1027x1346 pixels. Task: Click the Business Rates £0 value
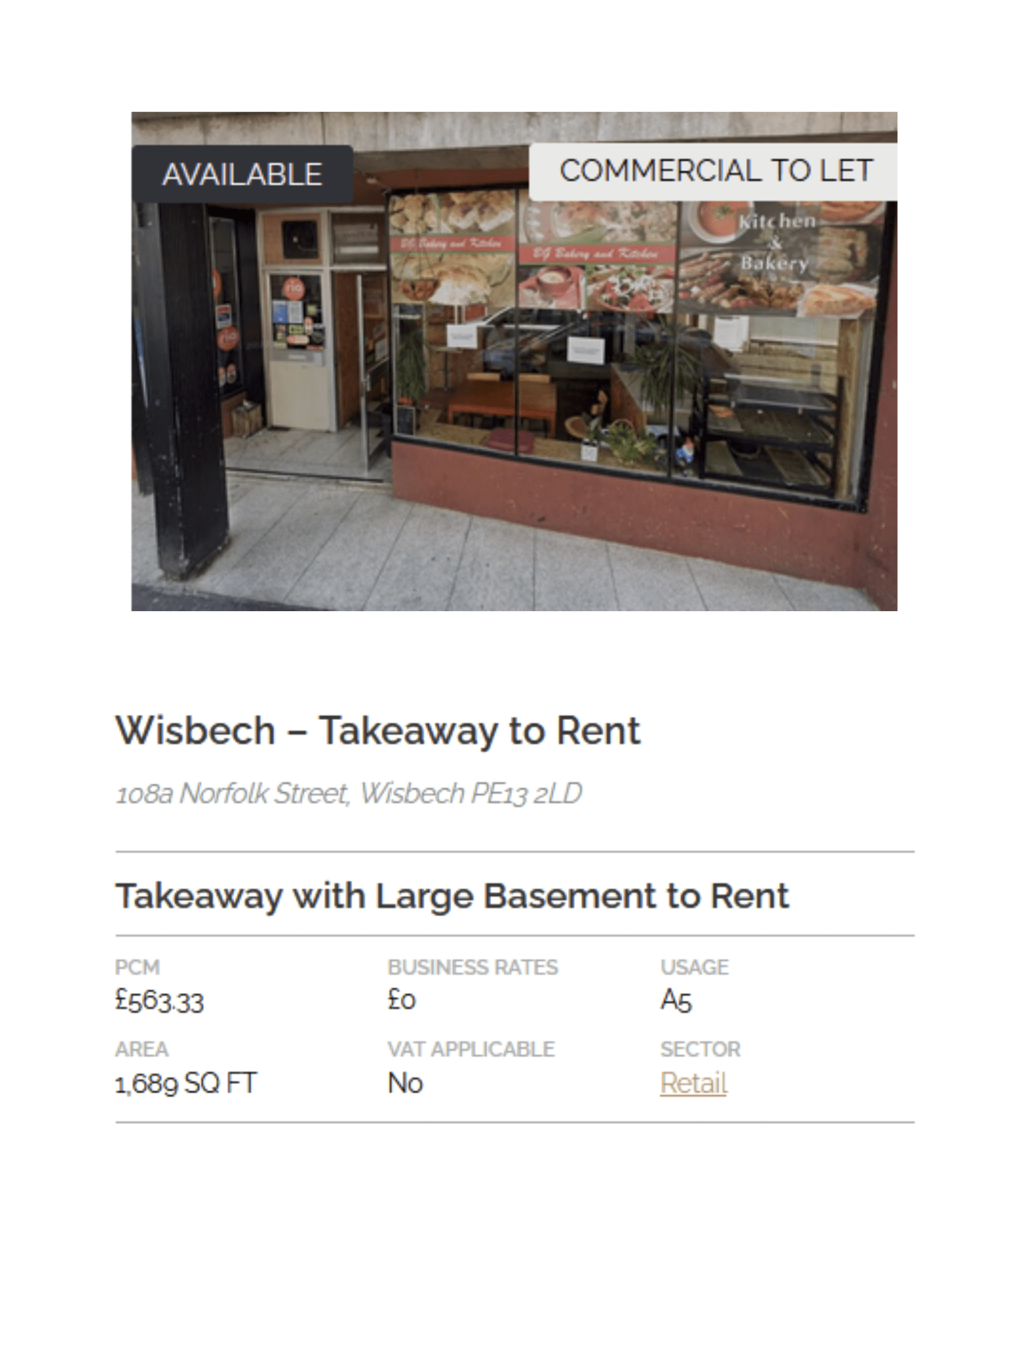coord(401,1000)
